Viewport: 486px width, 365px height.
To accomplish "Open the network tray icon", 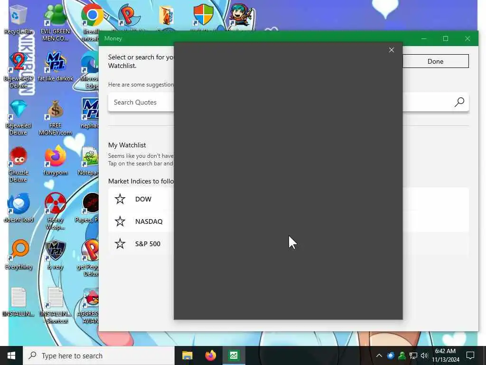I will click(x=413, y=355).
